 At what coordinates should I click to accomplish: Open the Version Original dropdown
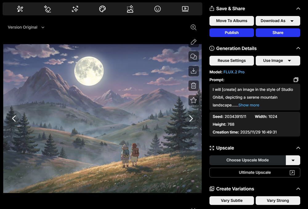[x=26, y=27]
